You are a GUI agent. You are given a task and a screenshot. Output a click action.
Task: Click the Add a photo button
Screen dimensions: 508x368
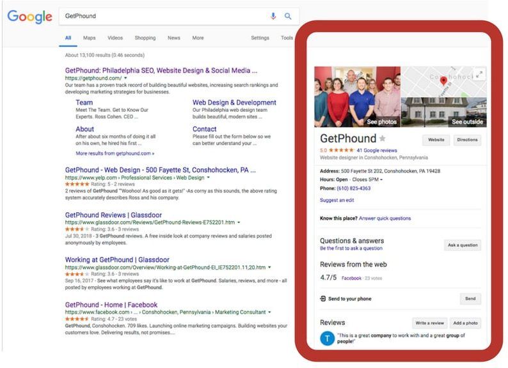465,323
